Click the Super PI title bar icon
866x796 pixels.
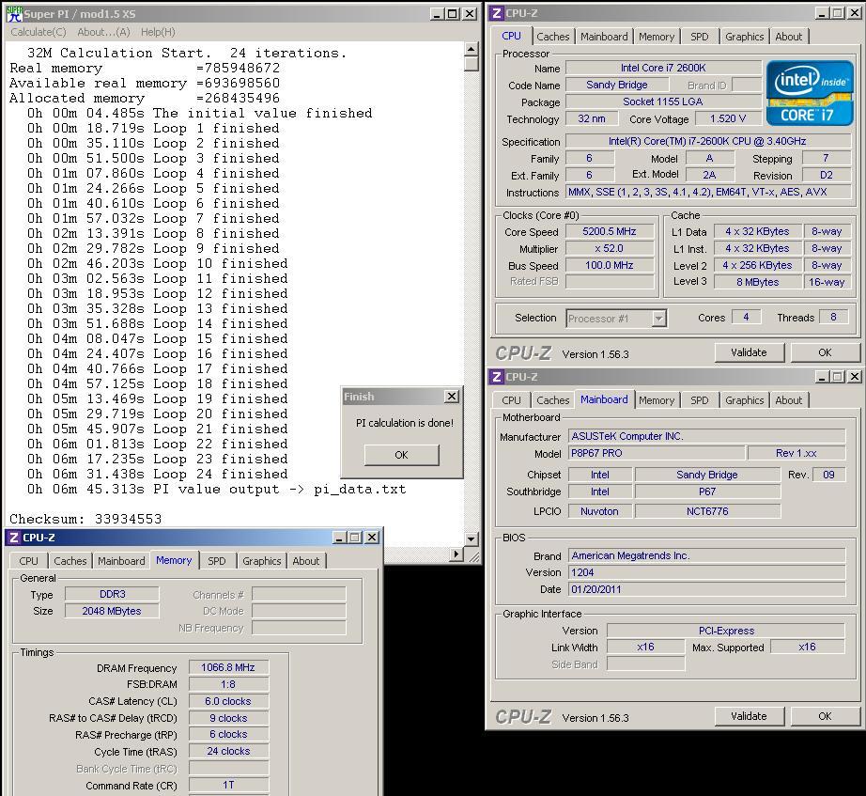[x=14, y=14]
